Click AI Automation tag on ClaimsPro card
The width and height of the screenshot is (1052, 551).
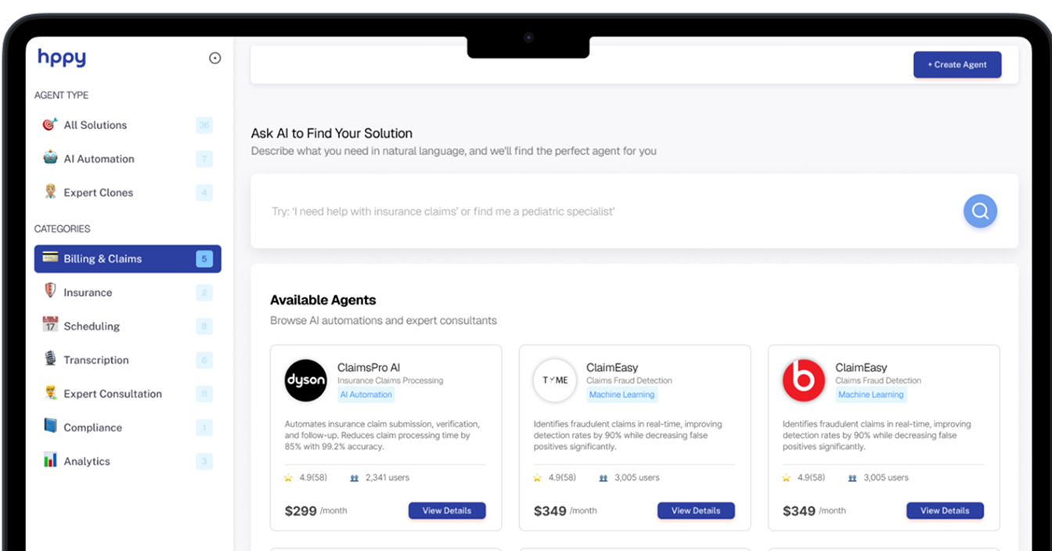pos(366,394)
